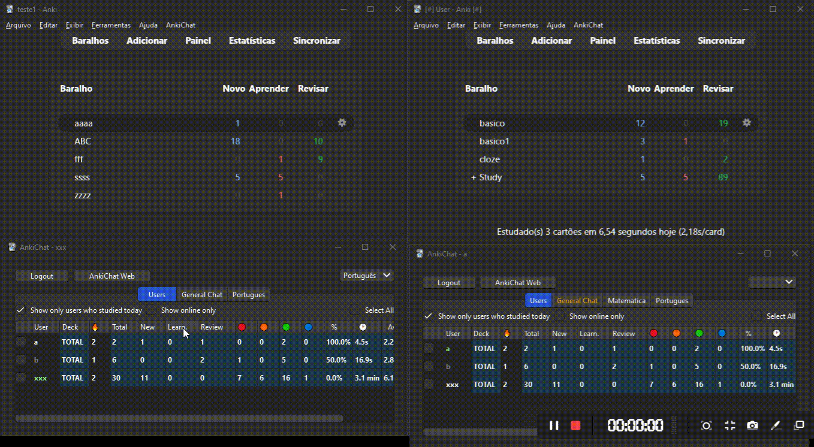Screen dimensions: 814x447
Task: Click the horizontal scrollbar in AnkiChat - xxx table
Action: tap(180, 418)
